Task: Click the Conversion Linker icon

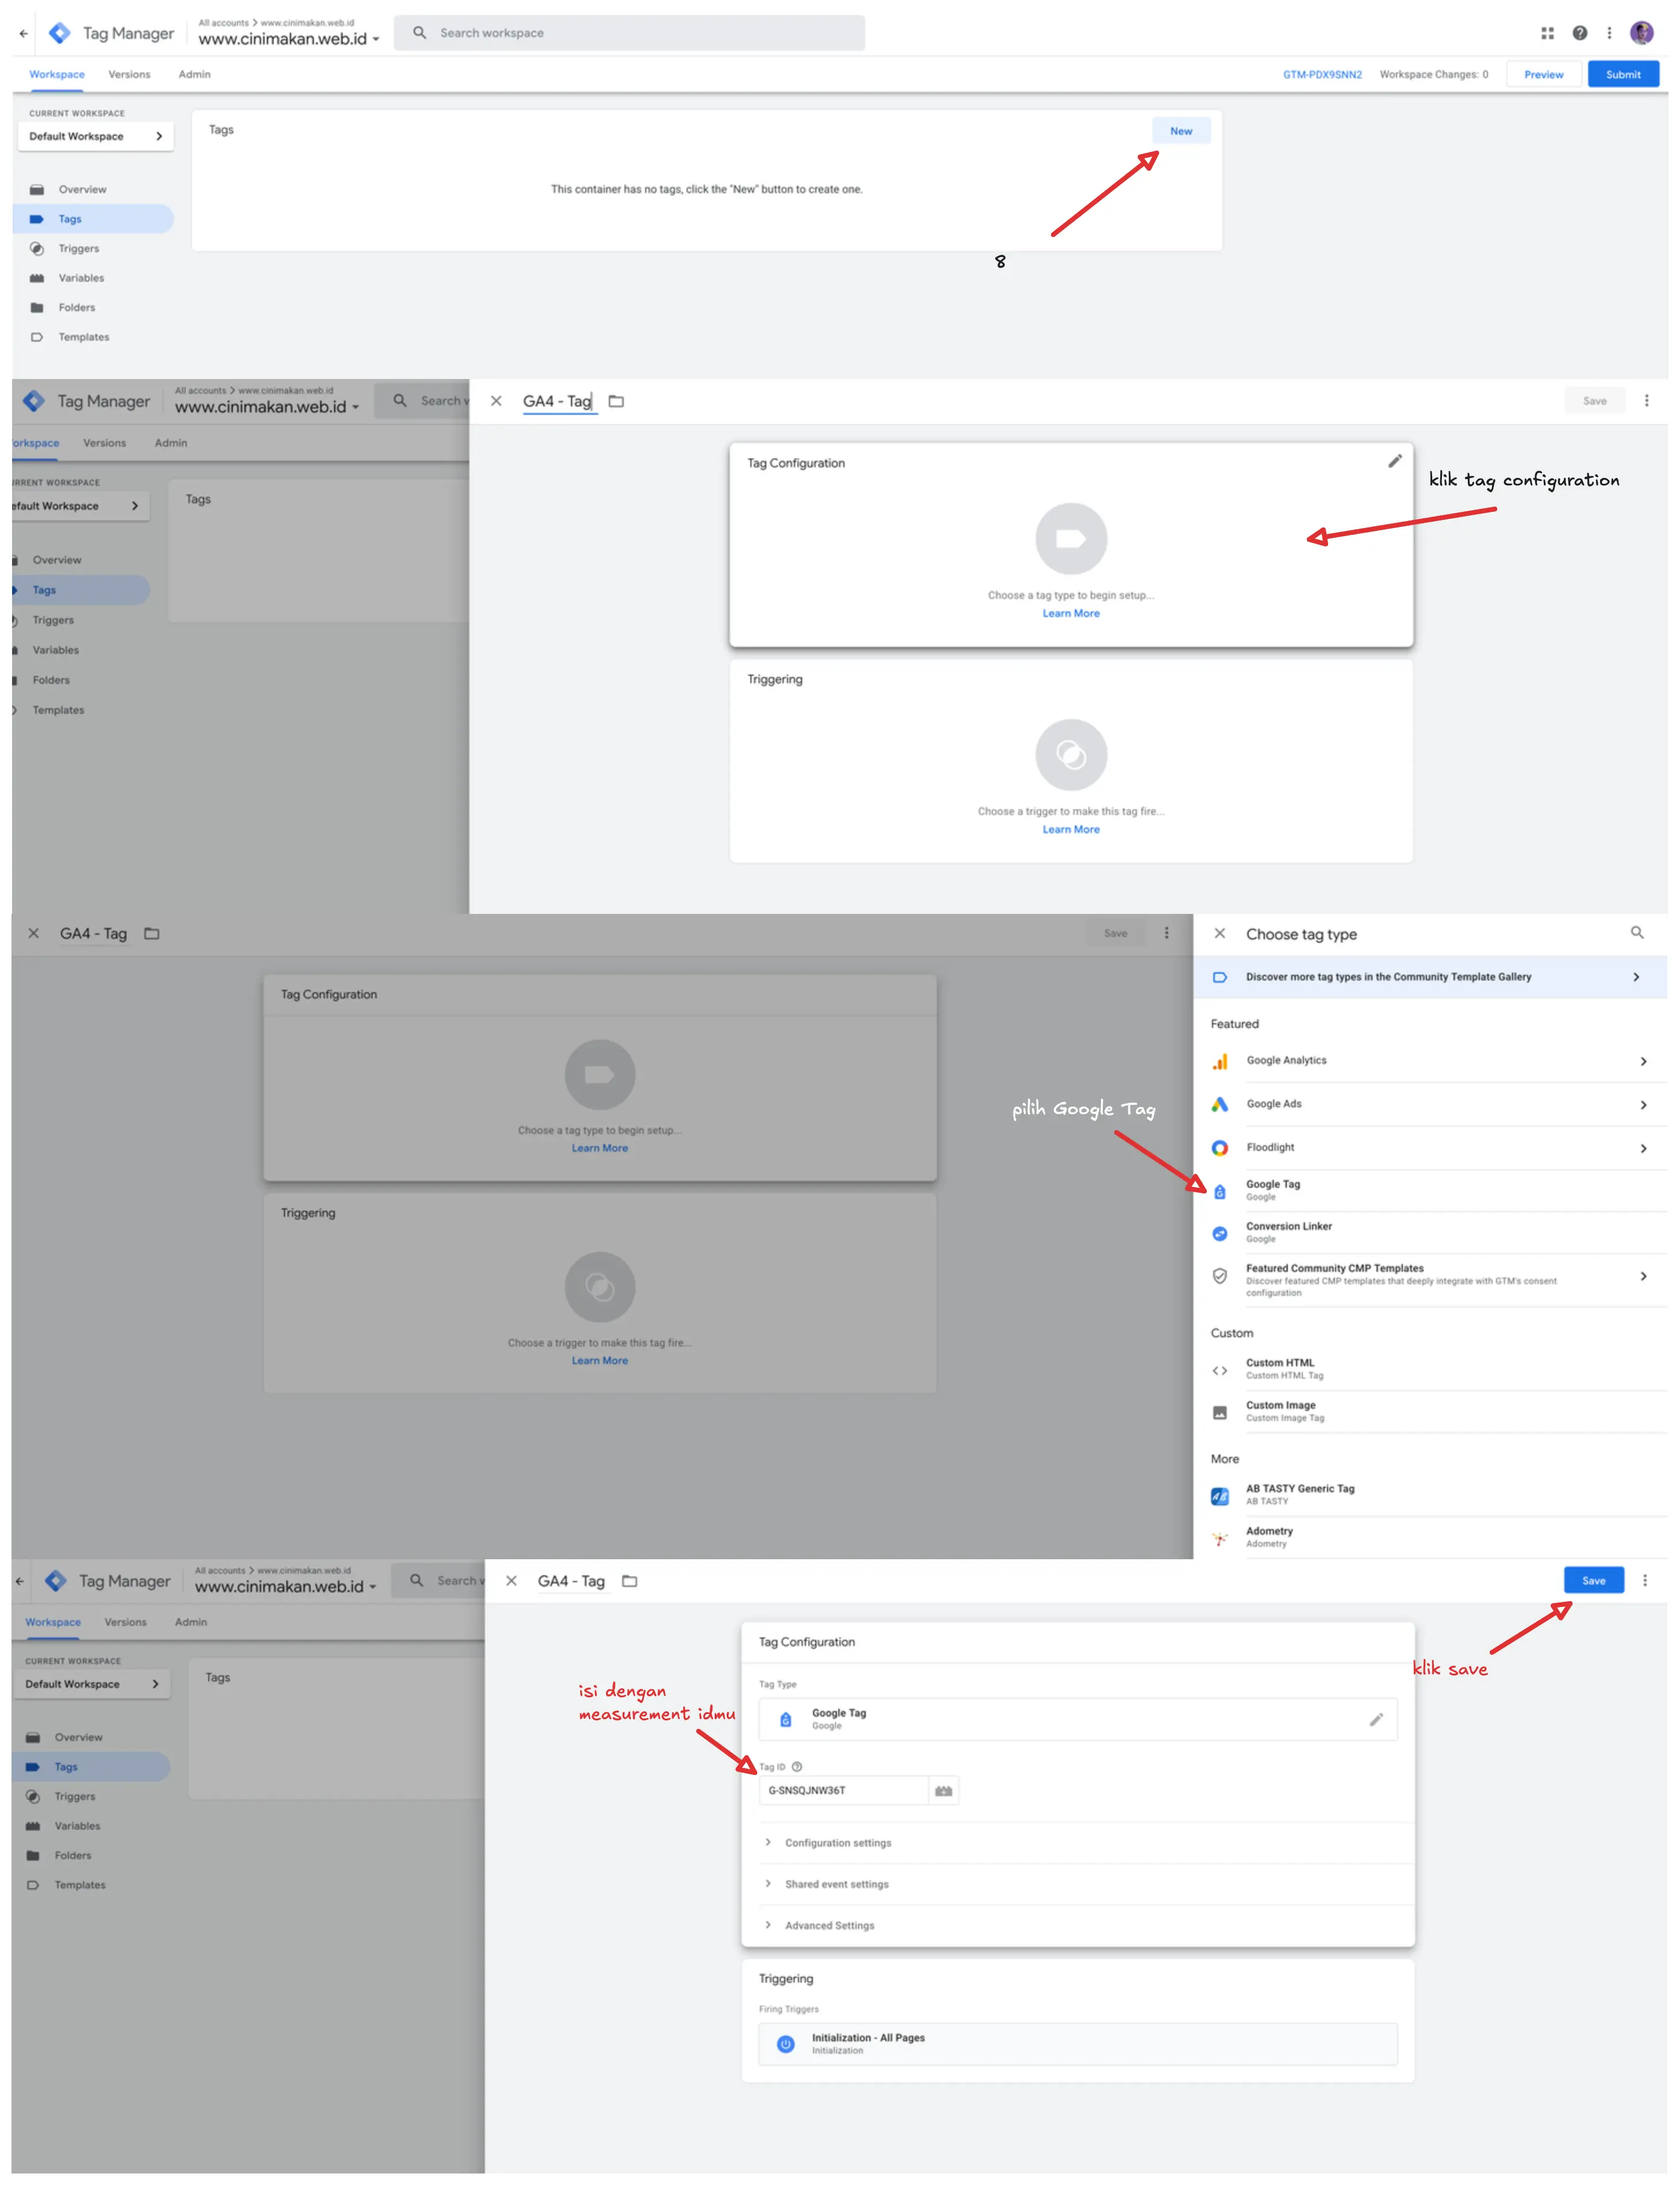Action: 1219,1233
